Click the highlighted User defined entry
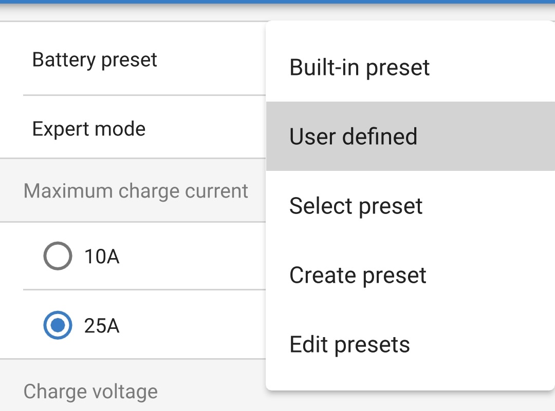The image size is (555, 411). pos(353,136)
